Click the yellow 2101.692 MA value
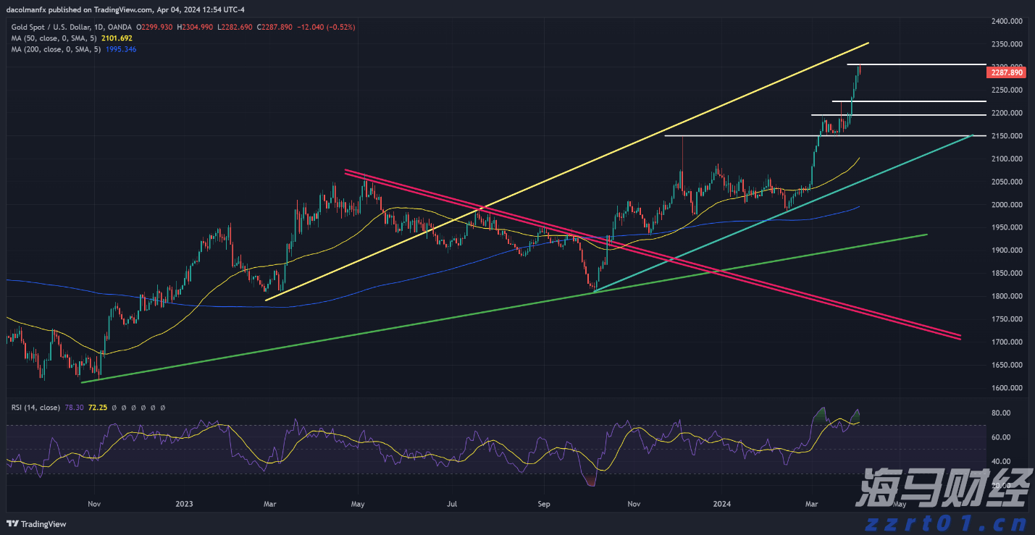Viewport: 1035px width, 535px height. click(117, 38)
